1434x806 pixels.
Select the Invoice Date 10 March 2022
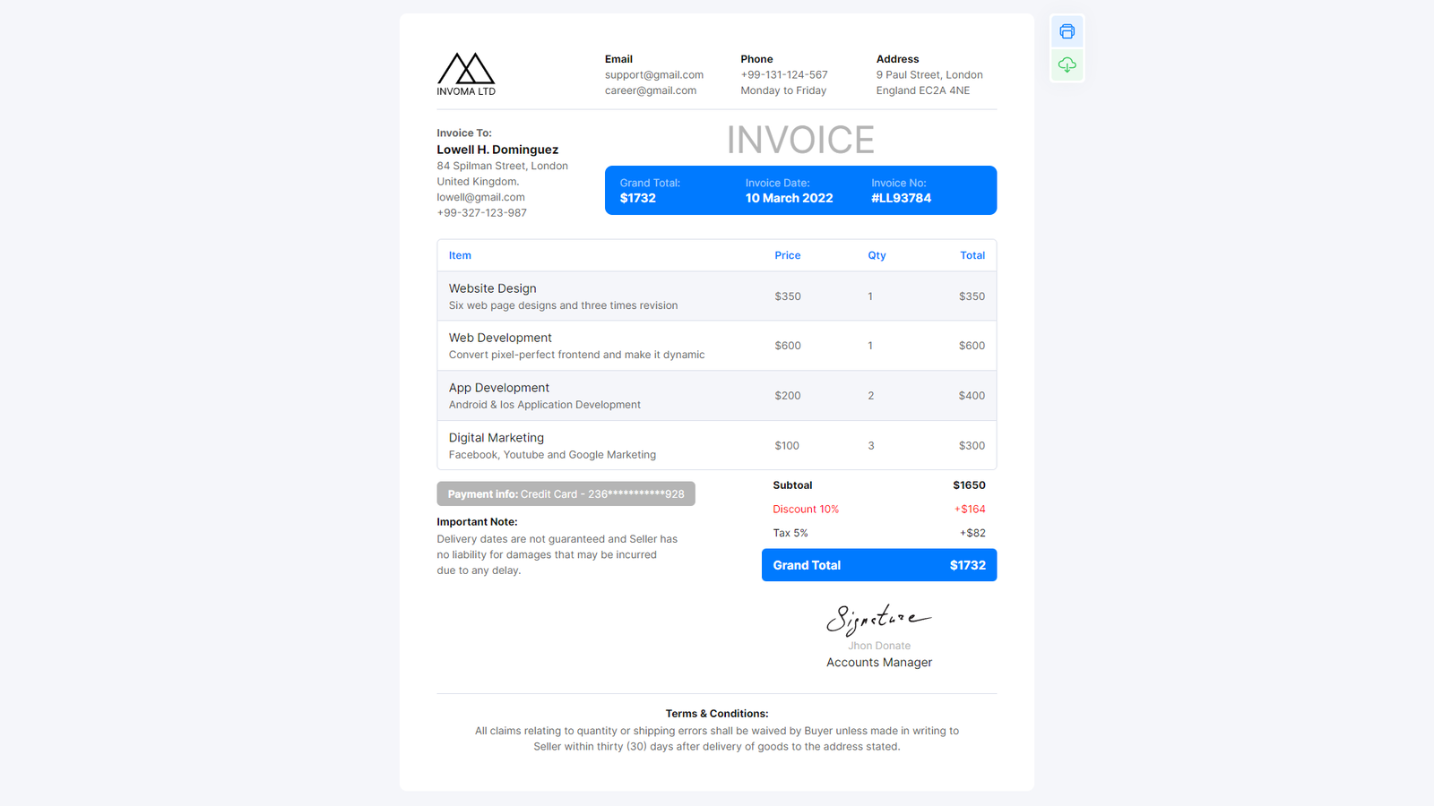click(789, 191)
